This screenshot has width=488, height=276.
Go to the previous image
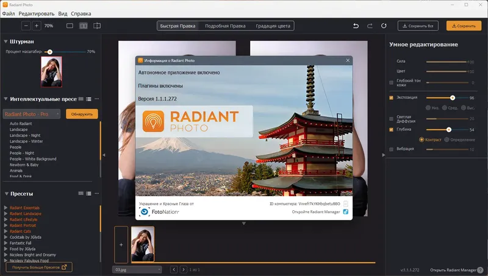coord(174,269)
